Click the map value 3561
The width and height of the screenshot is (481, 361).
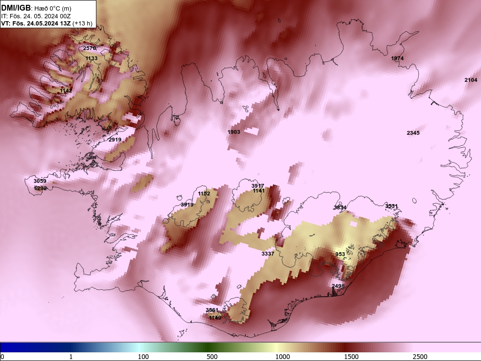click(x=212, y=310)
